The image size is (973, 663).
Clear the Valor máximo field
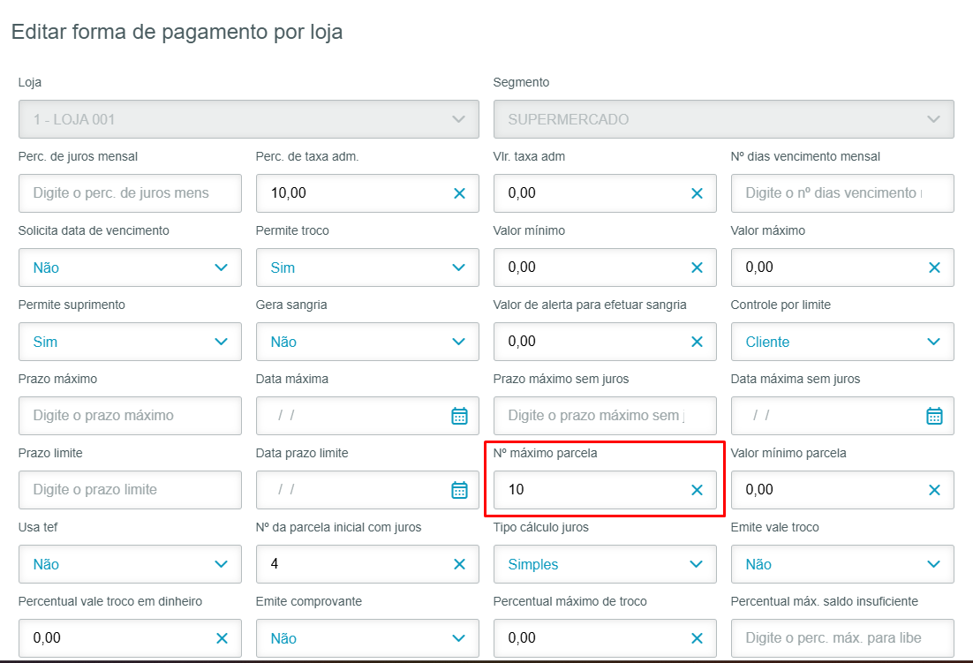934,267
